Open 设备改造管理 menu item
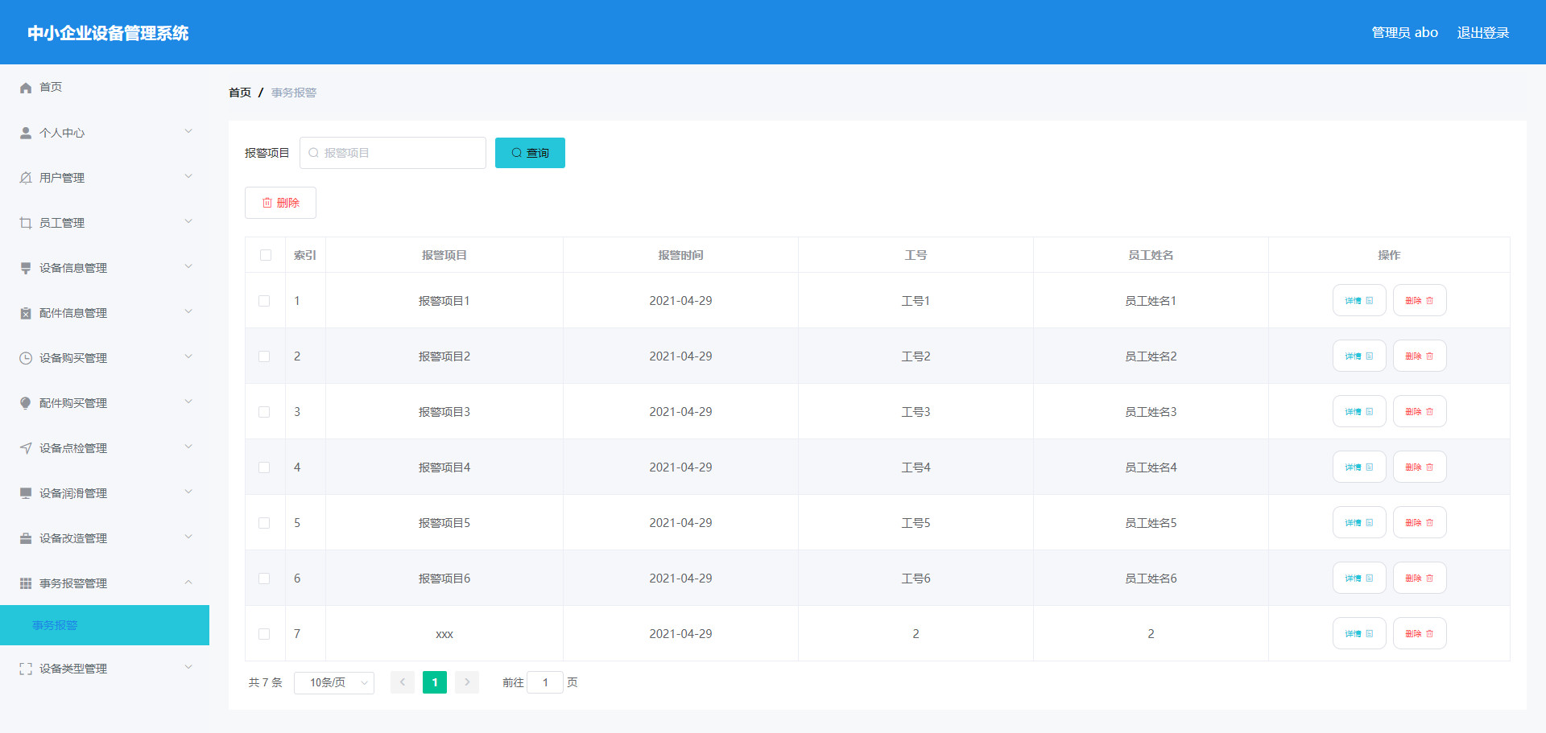 click(105, 538)
